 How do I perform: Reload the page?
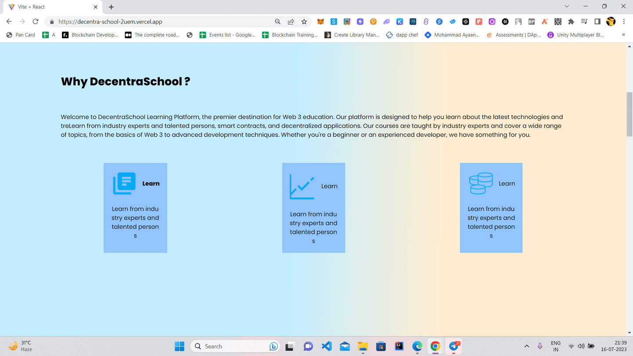pos(36,22)
